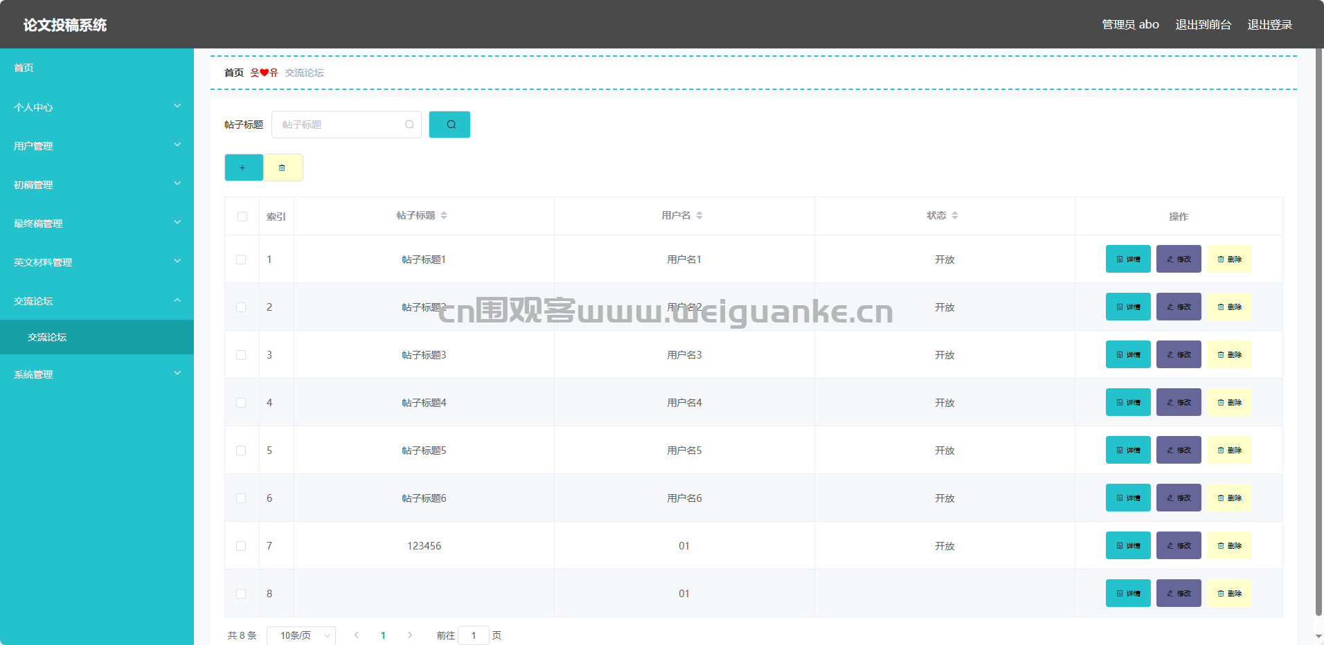Sort by 用户名 column arrows
The width and height of the screenshot is (1324, 645).
(x=699, y=216)
